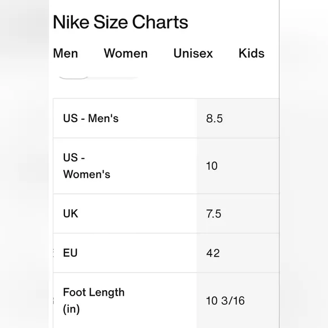Click the blurred right margin beside chart
Screen dimensions: 328x328
click(x=304, y=164)
